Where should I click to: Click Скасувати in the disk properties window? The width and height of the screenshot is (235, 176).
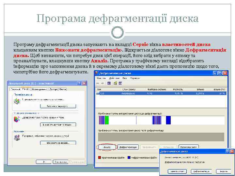tap(61, 162)
